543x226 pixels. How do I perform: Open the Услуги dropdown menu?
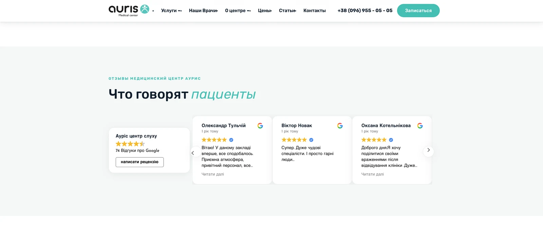point(171,10)
